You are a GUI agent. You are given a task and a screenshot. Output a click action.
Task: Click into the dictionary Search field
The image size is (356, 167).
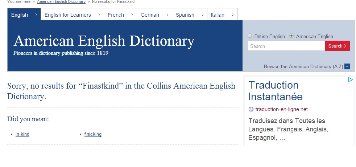click(x=286, y=46)
